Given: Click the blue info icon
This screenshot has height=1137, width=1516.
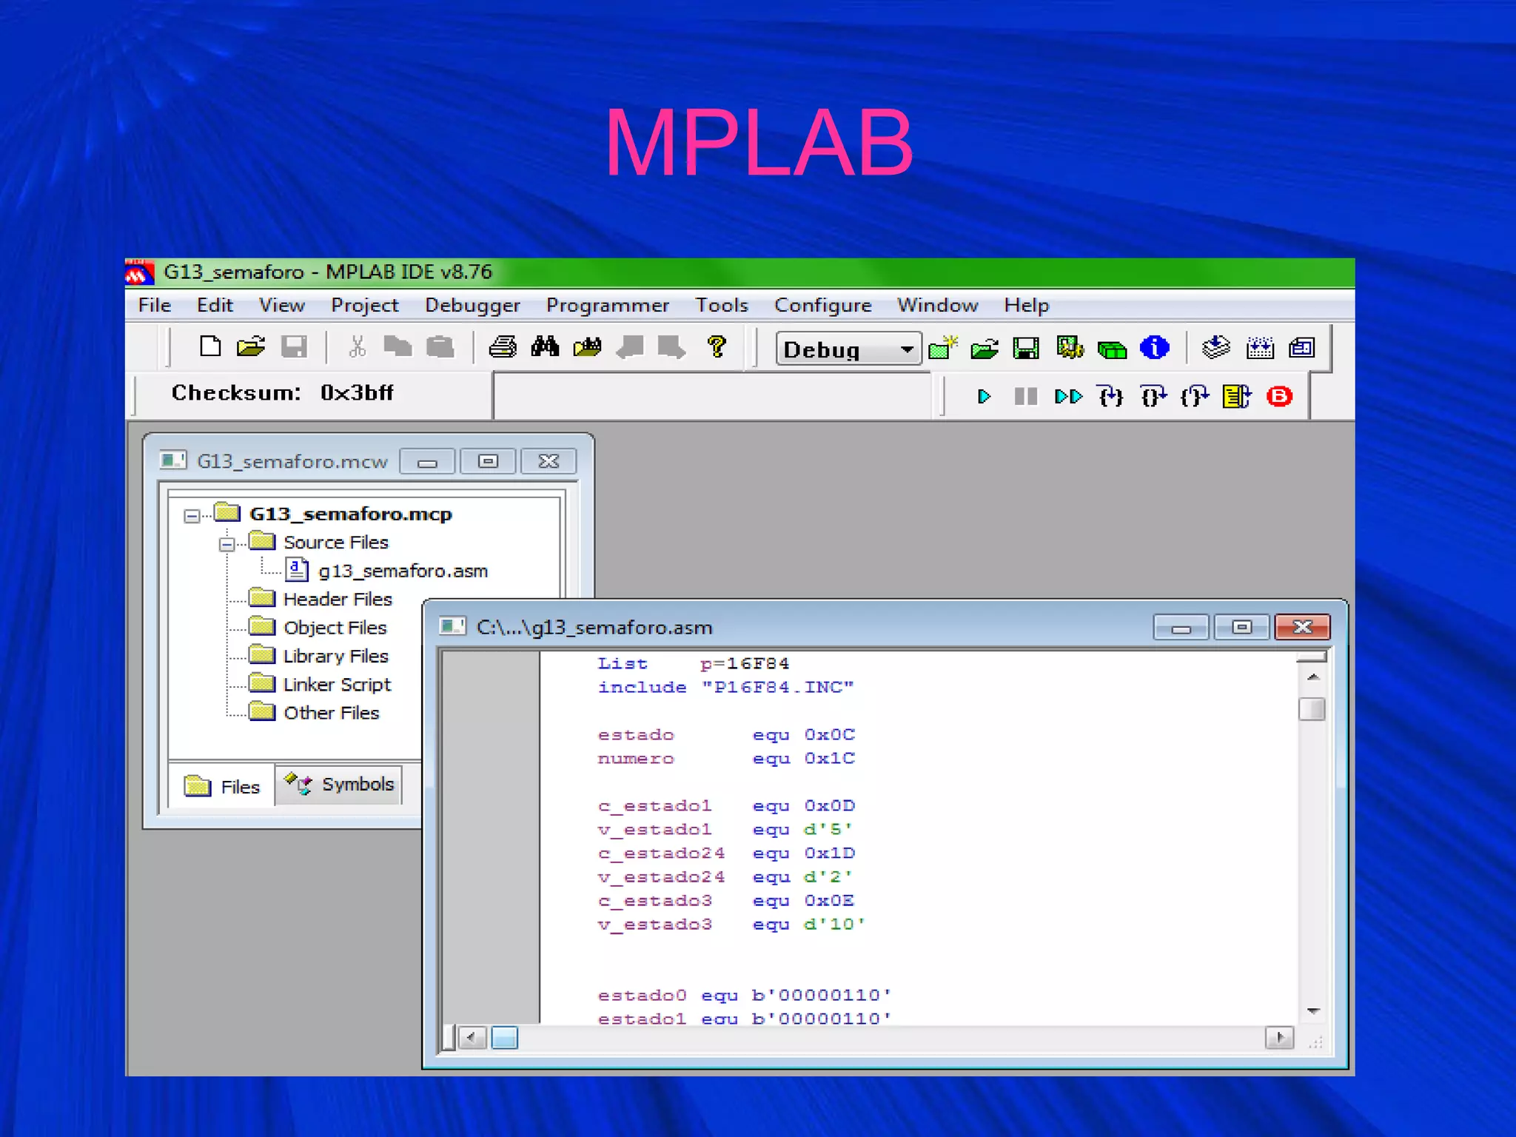Looking at the screenshot, I should point(1155,346).
